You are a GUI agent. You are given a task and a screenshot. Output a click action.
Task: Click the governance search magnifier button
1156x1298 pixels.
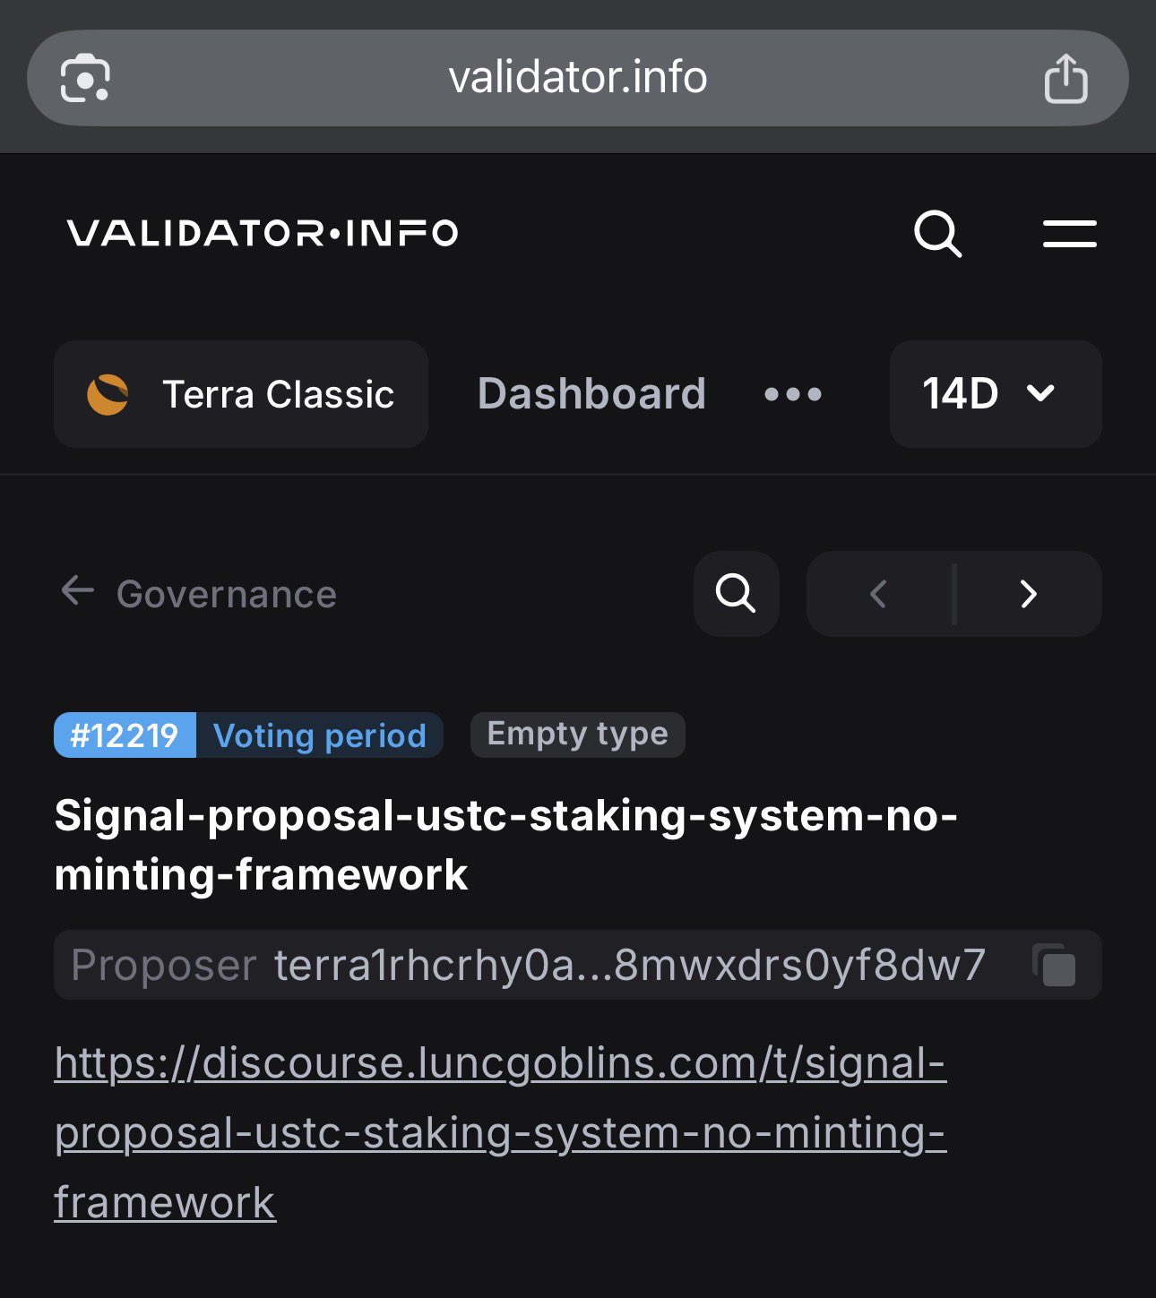click(x=736, y=594)
